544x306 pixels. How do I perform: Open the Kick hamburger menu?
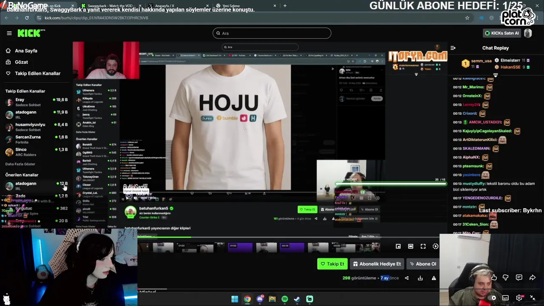point(9,33)
